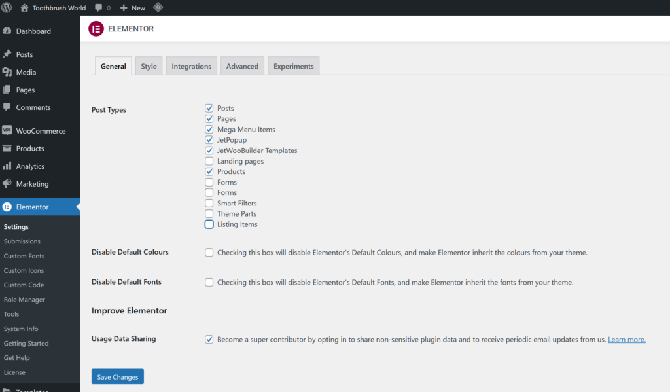Check the Disable Default Fonts checkbox
The width and height of the screenshot is (670, 392).
pyautogui.click(x=209, y=282)
